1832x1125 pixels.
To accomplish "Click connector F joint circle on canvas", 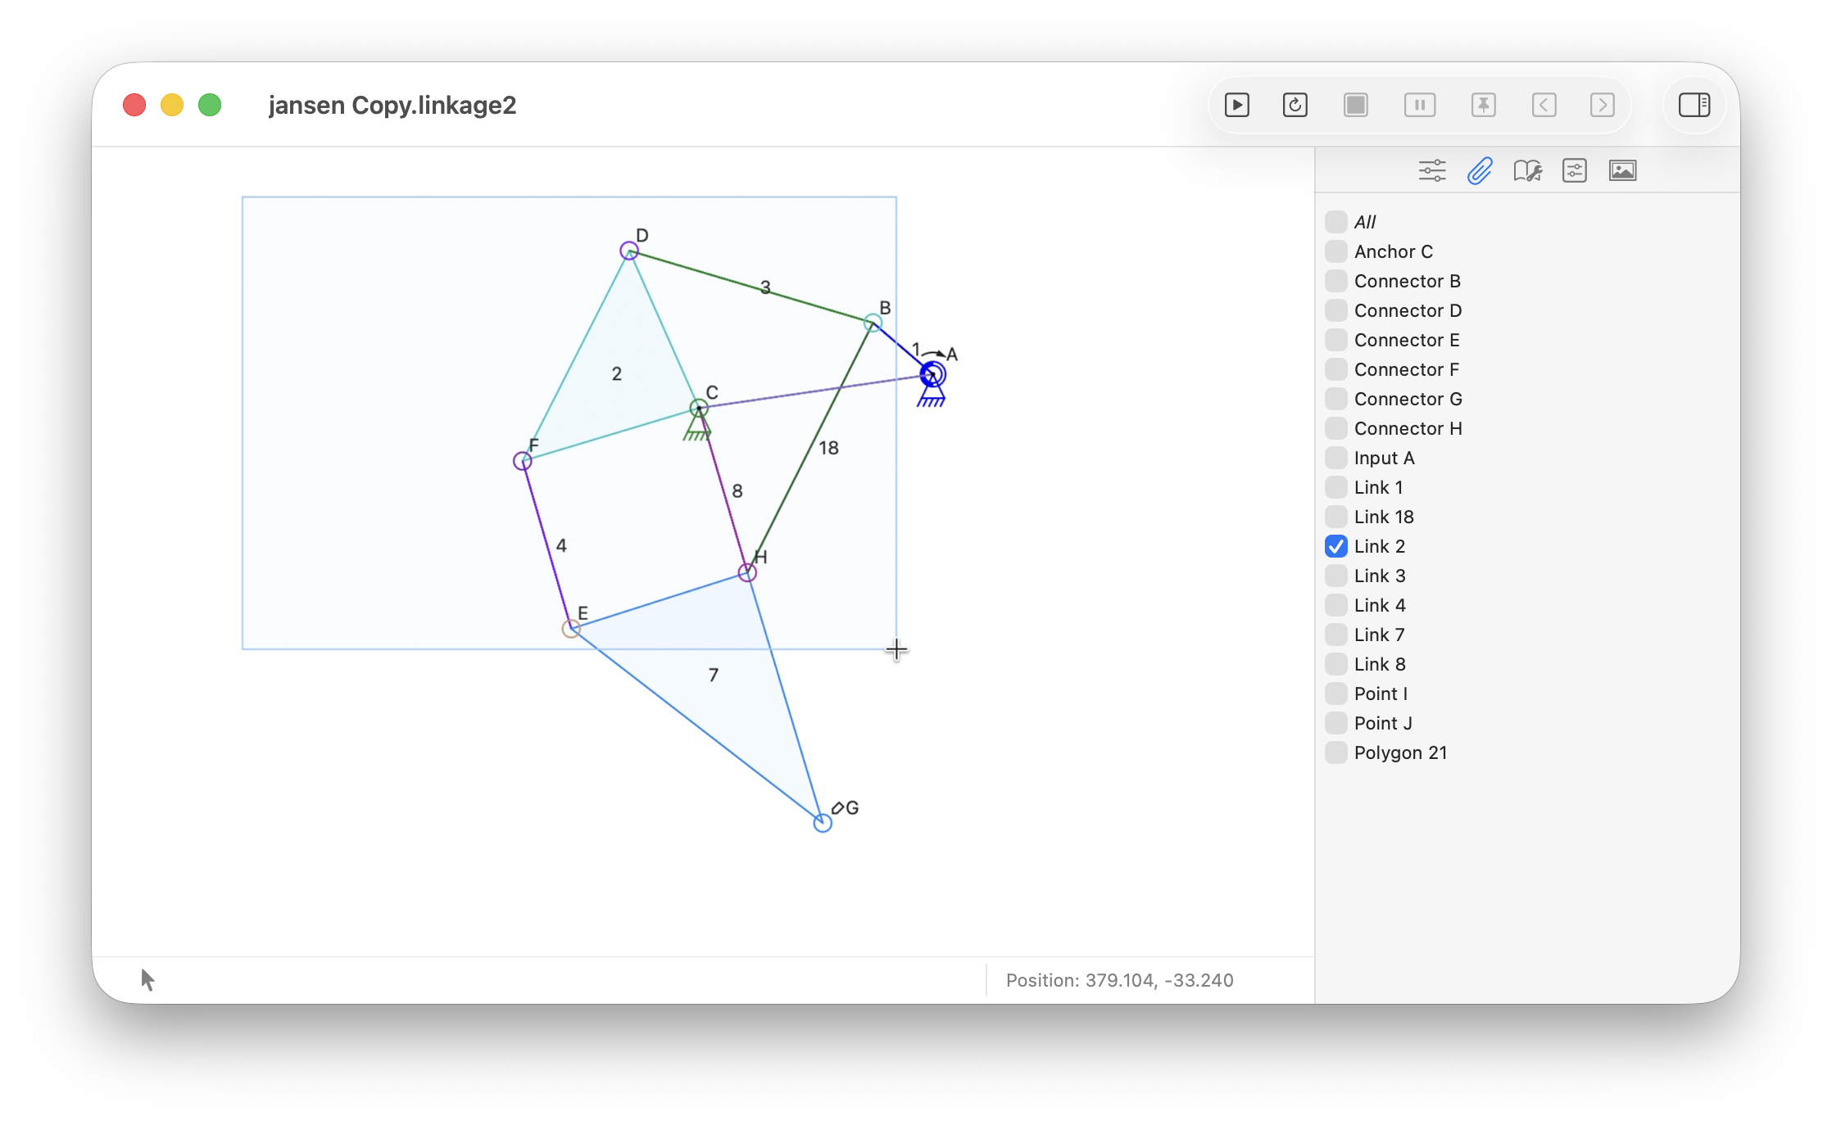I will 522,461.
